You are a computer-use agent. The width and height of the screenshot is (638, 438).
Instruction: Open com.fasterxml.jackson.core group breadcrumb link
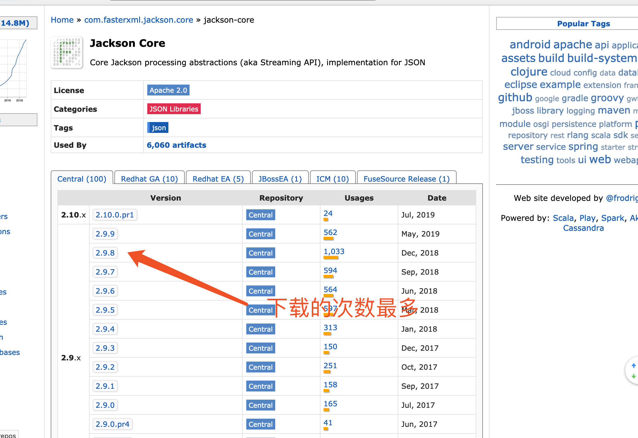coord(139,20)
